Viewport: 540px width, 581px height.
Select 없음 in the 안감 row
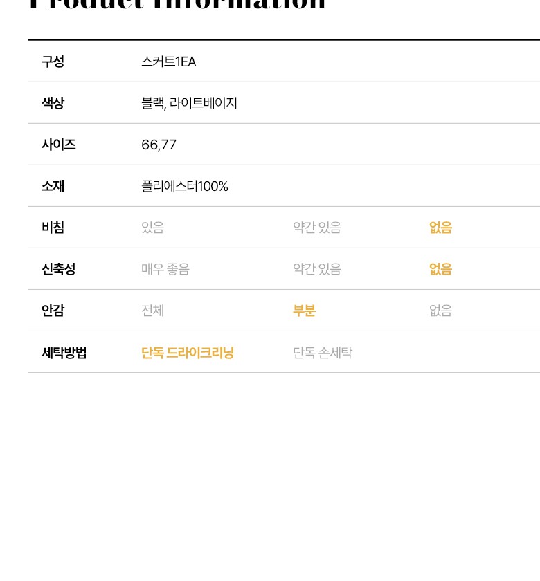pos(440,311)
